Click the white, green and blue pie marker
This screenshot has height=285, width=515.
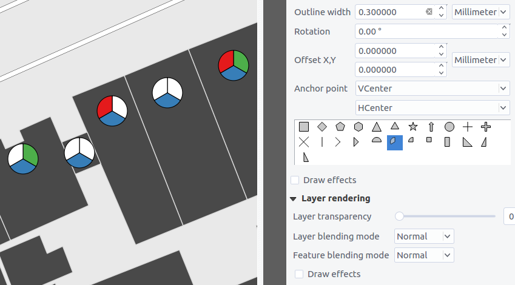pos(23,159)
